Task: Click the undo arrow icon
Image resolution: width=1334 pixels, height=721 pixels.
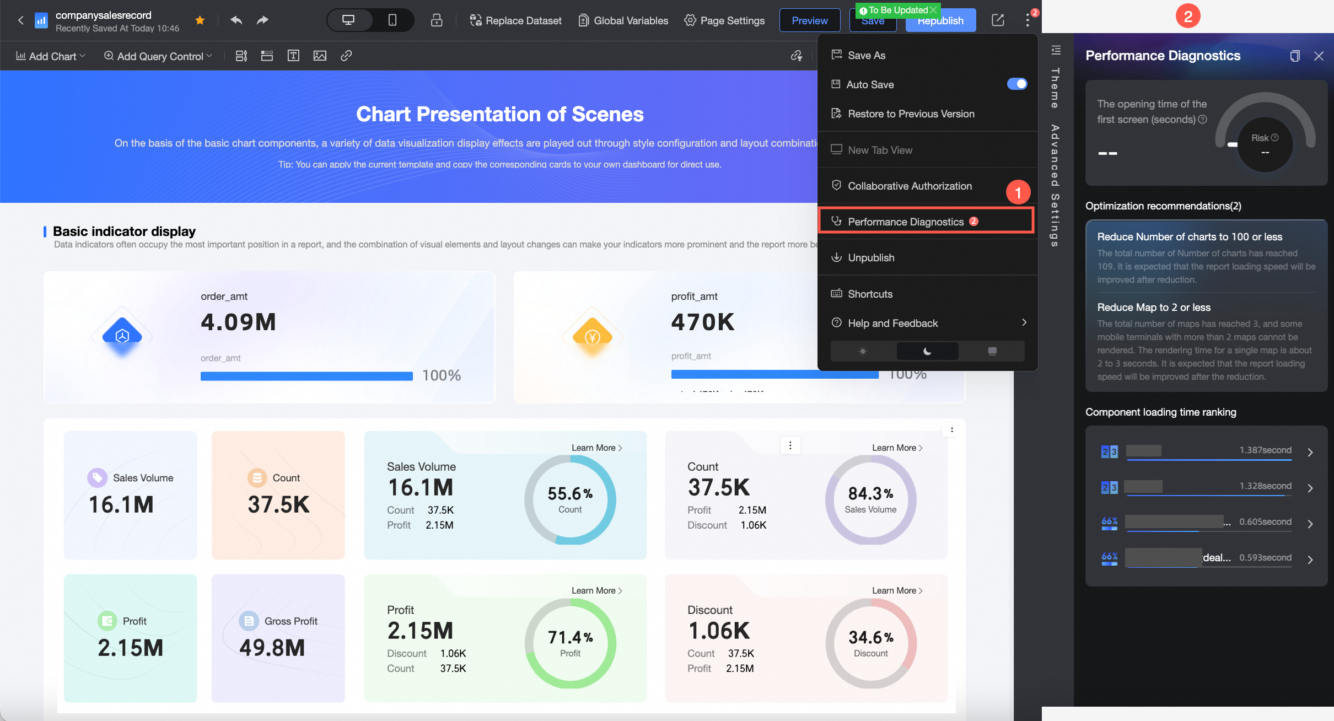Action: pyautogui.click(x=236, y=20)
